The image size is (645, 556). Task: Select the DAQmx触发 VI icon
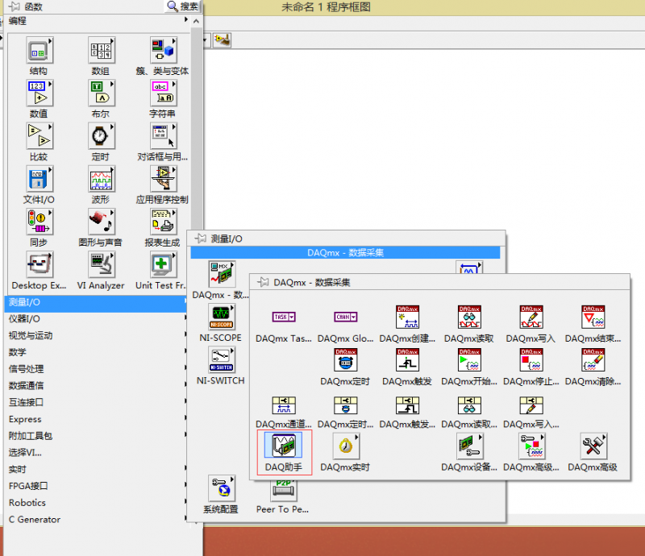click(407, 360)
